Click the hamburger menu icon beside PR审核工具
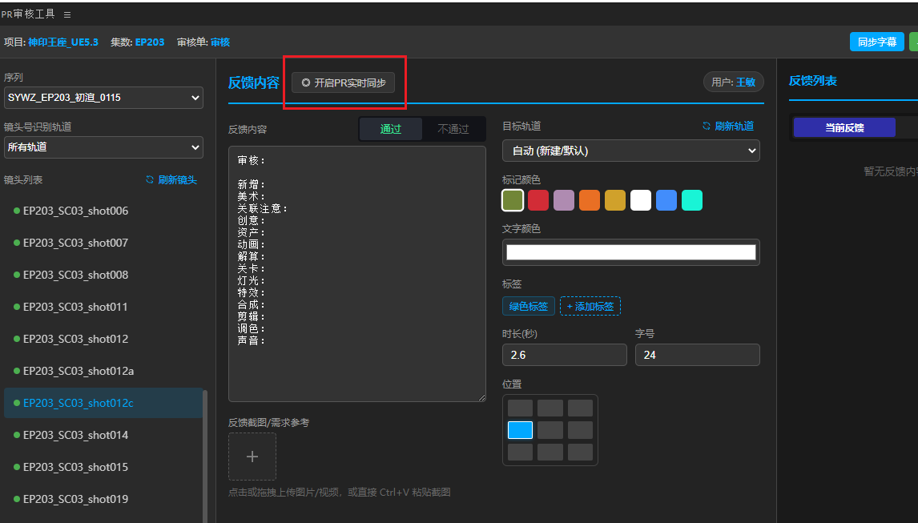Viewport: 918px width, 523px height. [x=67, y=14]
